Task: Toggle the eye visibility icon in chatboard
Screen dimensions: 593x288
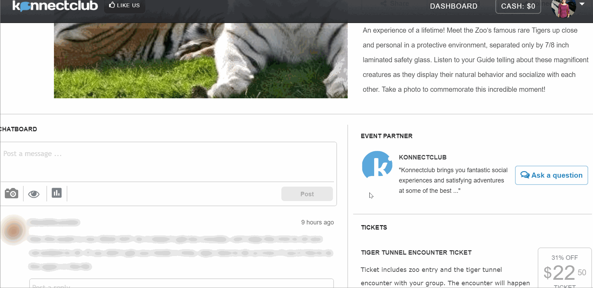Action: click(x=34, y=194)
